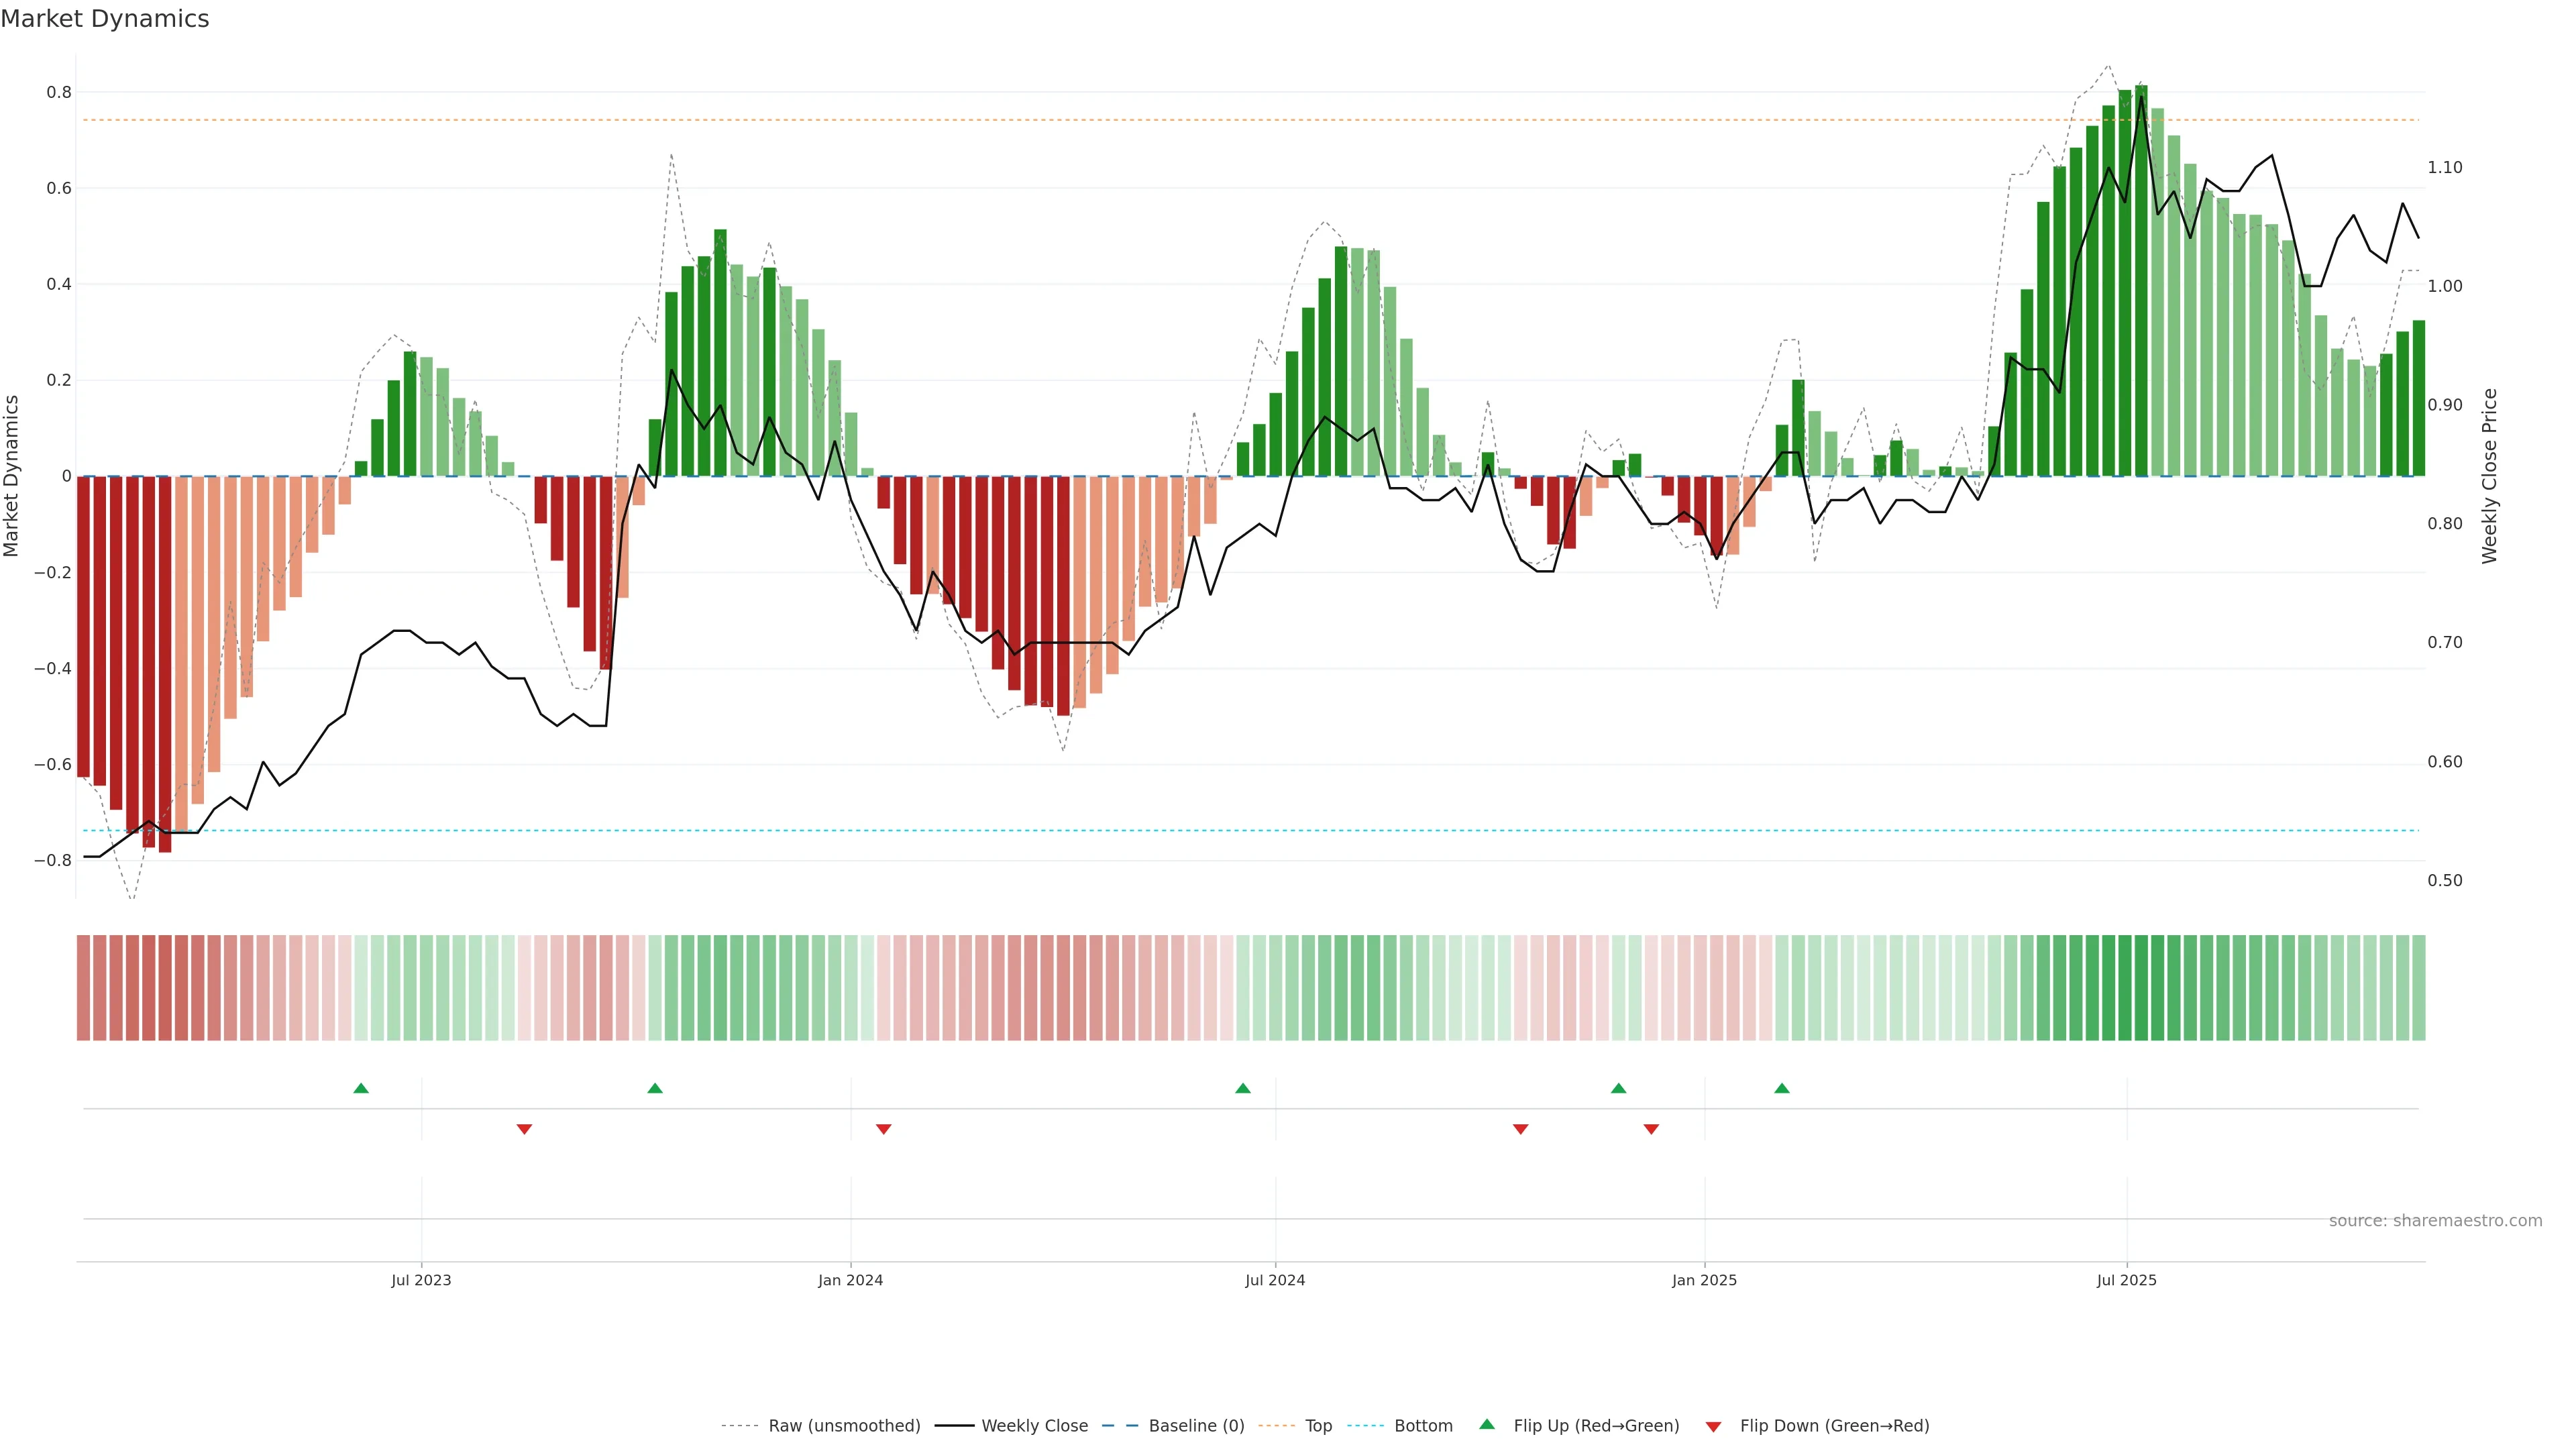Click the Weekly Close Price axis title
The height and width of the screenshot is (1449, 2576).
pos(2490,476)
